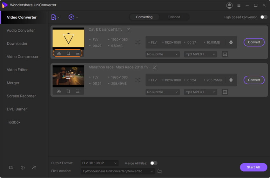Click shuffle conversion icon for Cat & balance
The width and height of the screenshot is (270, 178).
pyautogui.click(x=138, y=42)
